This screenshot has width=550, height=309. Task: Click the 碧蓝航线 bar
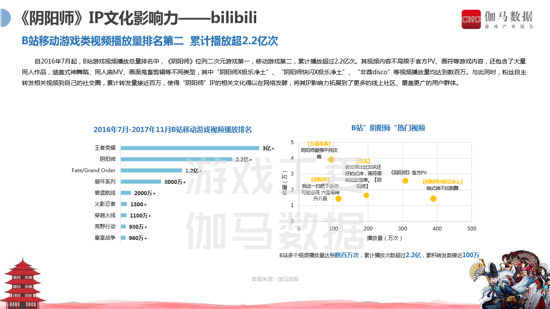click(126, 193)
